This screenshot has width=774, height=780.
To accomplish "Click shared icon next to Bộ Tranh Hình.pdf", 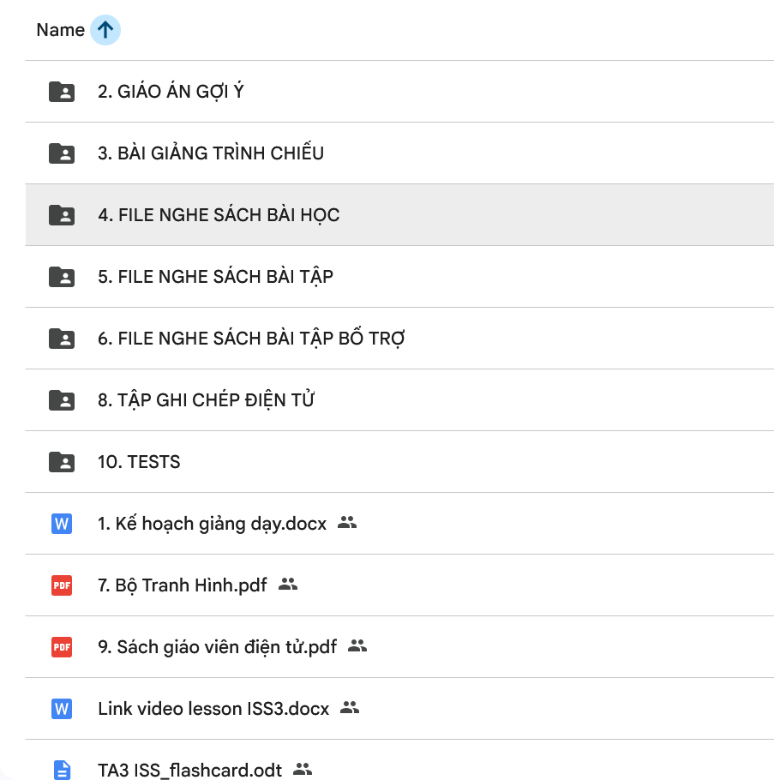I will [x=288, y=584].
